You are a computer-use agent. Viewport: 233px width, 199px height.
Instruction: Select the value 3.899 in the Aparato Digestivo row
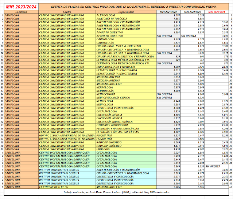[225, 36]
